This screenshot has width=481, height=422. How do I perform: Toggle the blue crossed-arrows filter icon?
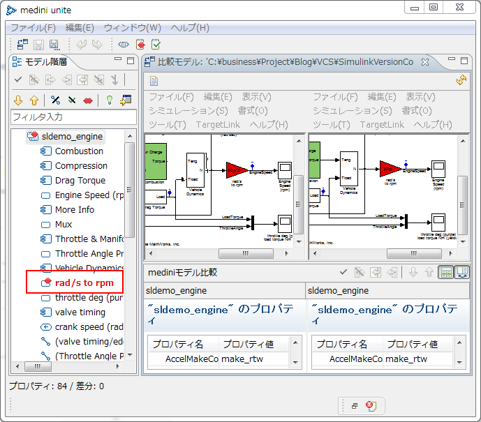(55, 100)
